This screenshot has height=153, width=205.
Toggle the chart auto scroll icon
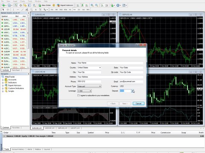tap(102, 5)
